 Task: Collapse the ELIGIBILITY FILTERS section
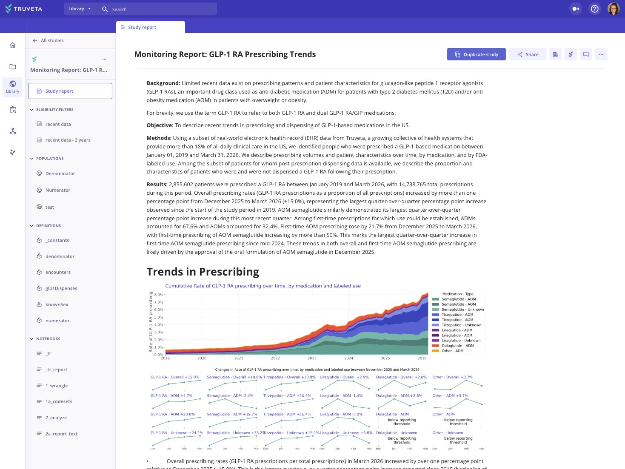[31, 109]
